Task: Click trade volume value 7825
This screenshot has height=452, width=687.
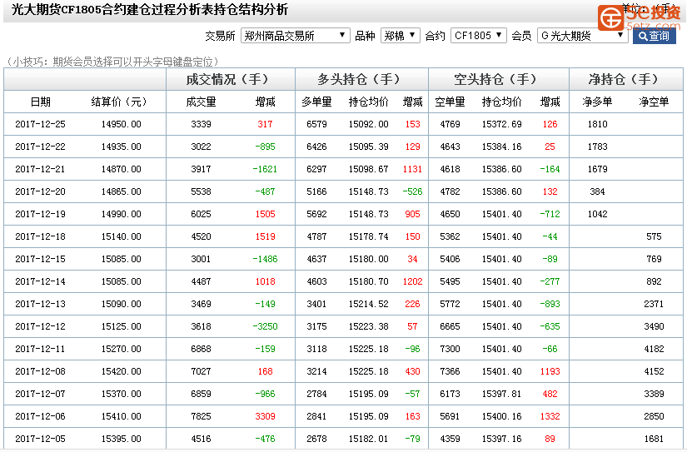Action: (202, 416)
